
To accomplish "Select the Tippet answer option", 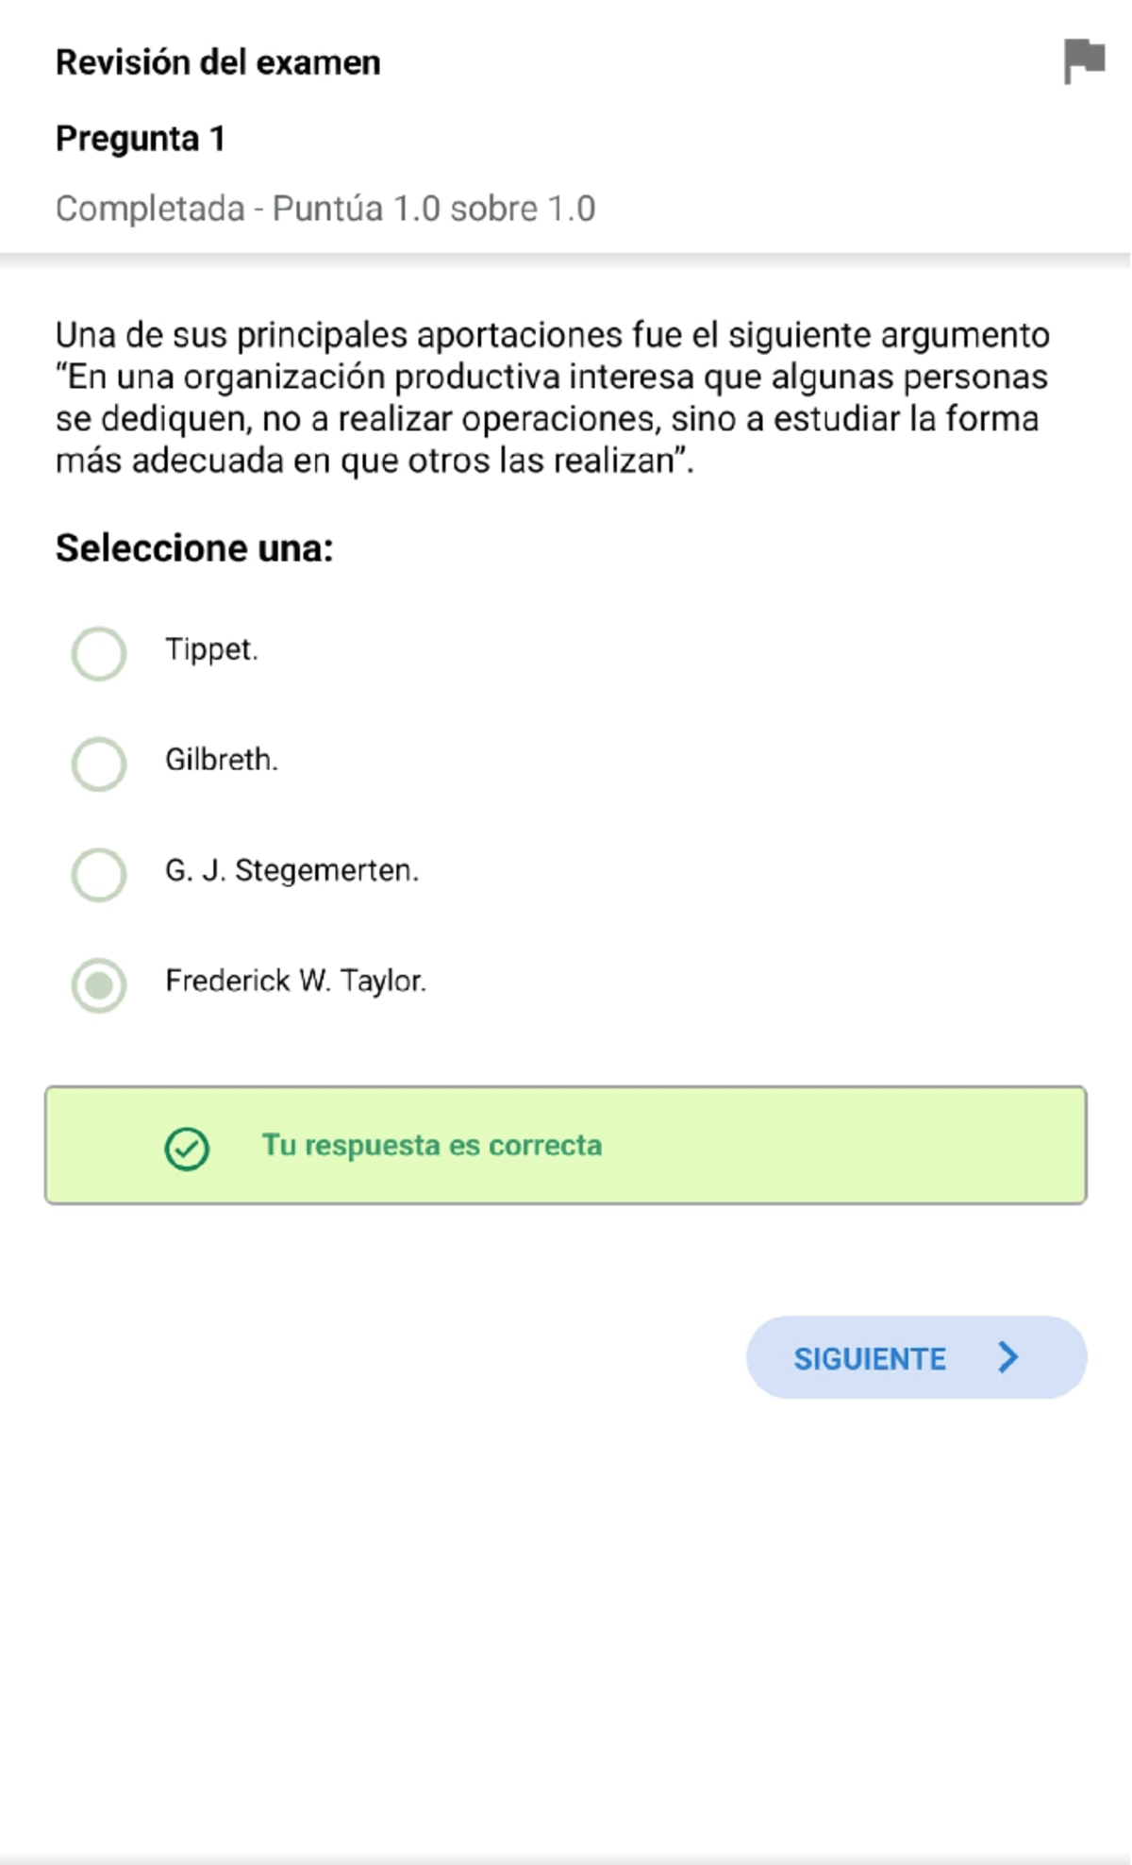I will click(98, 651).
